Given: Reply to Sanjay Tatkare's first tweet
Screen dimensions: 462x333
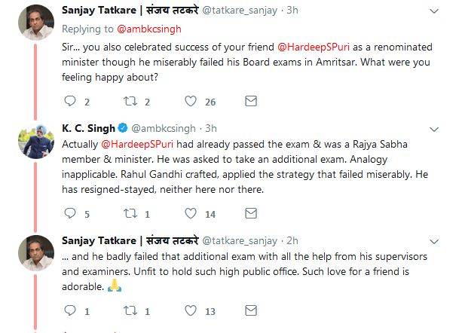Looking at the screenshot, I should (x=71, y=102).
